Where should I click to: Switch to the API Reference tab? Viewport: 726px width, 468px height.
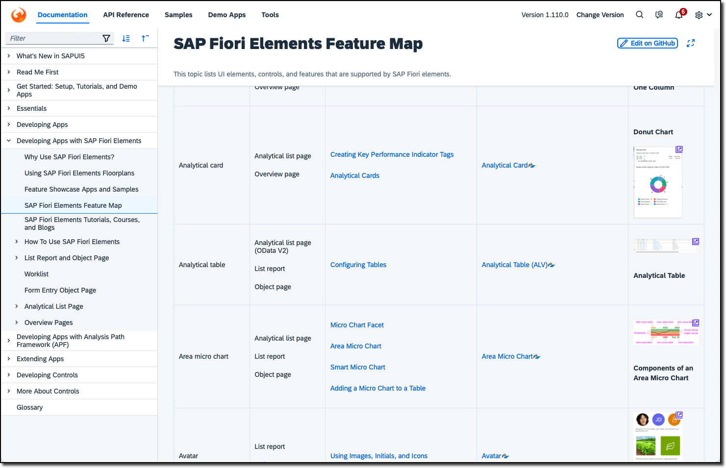pyautogui.click(x=126, y=15)
